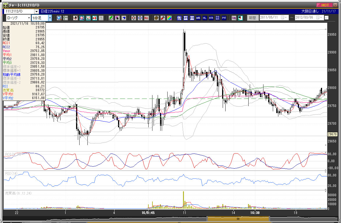Image resolution: width=341 pixels, height=223 pixels.
Task: Click the bottom timeline scrollbar thumb
Action: [x=238, y=219]
